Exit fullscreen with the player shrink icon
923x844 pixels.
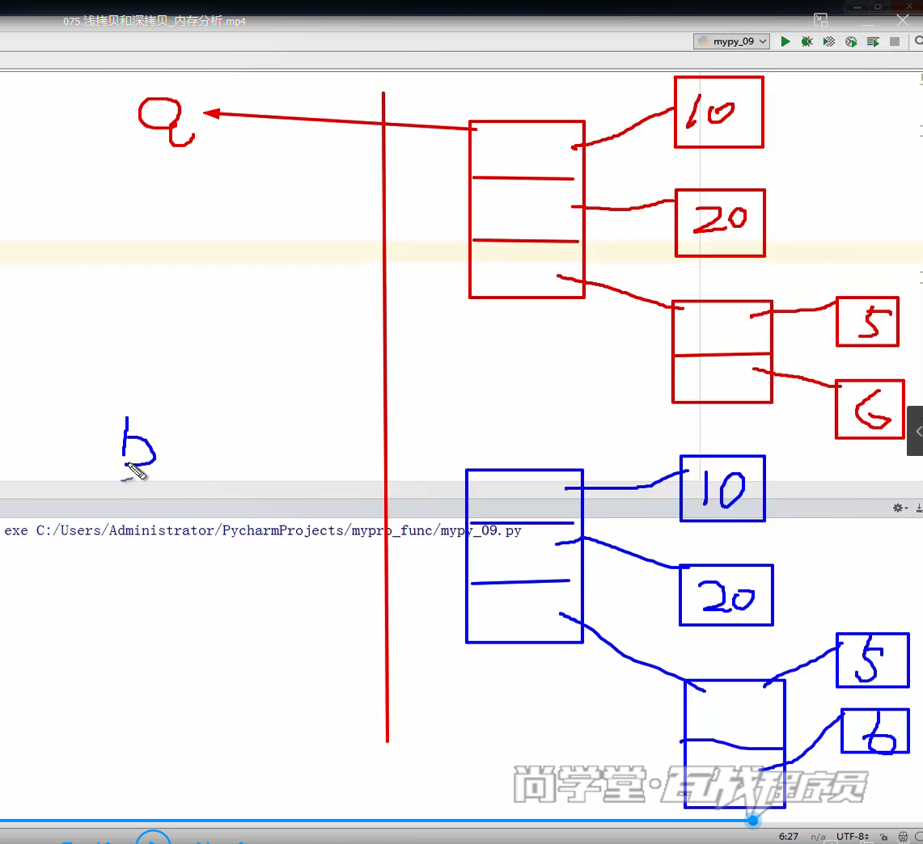[x=821, y=21]
